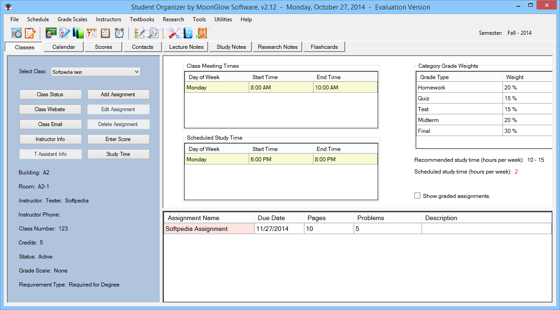Click the checklist sheet with blue pencil icon
Screen dimensions: 560x310
click(x=64, y=33)
